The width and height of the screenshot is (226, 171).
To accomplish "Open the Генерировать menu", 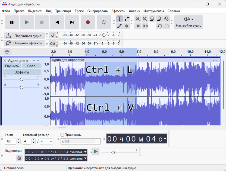I will [98, 11].
